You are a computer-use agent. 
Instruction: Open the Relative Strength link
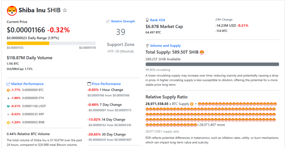[123, 21]
